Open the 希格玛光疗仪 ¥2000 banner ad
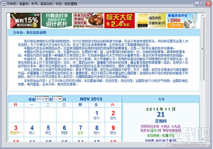The height and width of the screenshot is (149, 213). 182,21
